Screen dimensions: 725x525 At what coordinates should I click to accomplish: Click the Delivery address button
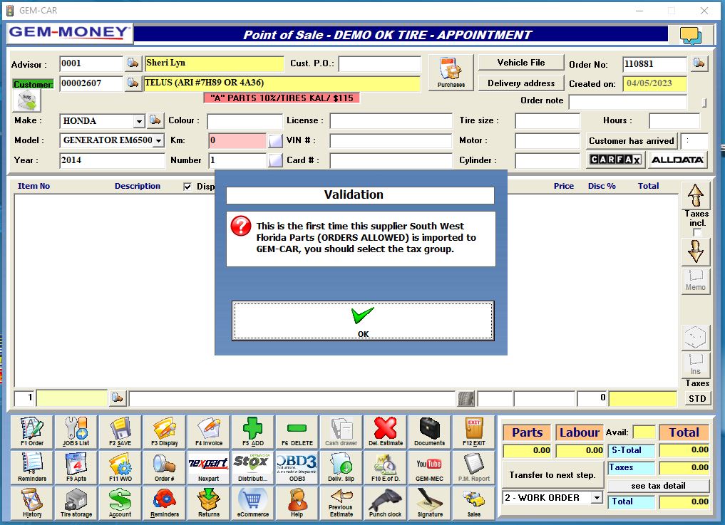pos(520,83)
